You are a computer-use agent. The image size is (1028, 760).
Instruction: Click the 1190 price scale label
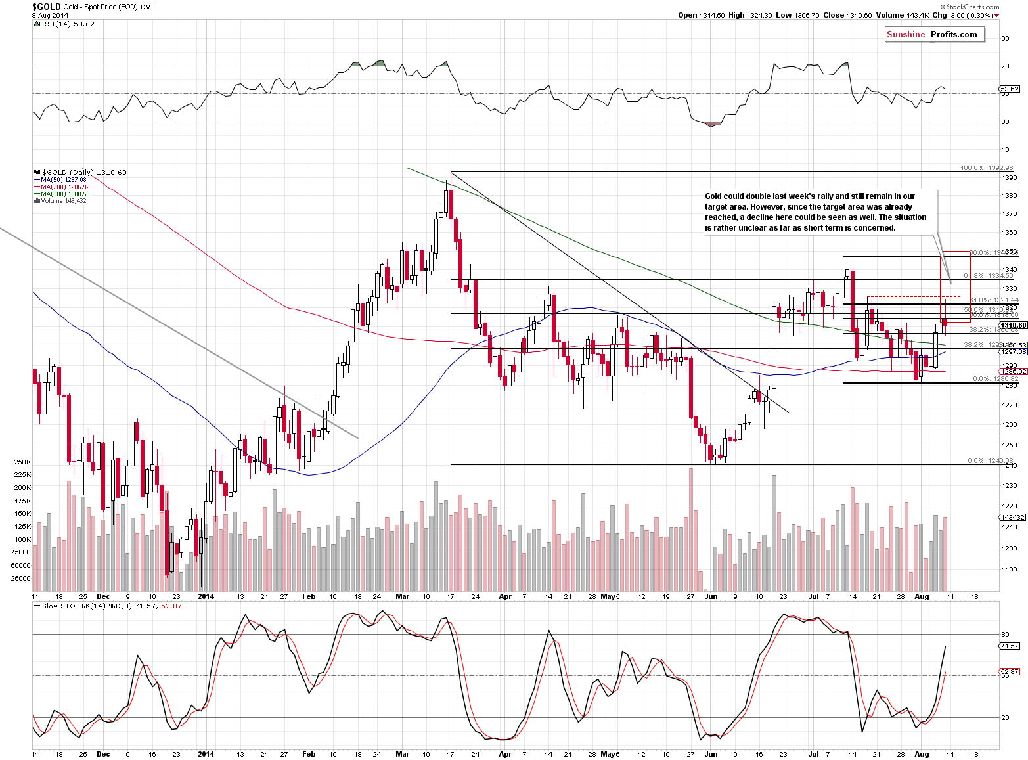1010,570
